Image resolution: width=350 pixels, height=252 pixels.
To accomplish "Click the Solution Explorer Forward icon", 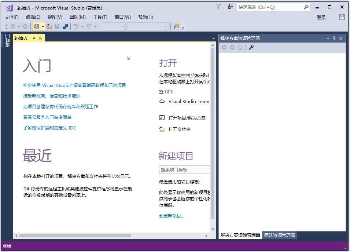I will [x=232, y=47].
